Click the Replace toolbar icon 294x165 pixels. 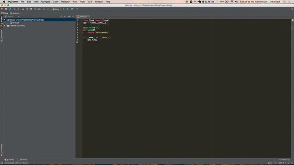click(39, 9)
